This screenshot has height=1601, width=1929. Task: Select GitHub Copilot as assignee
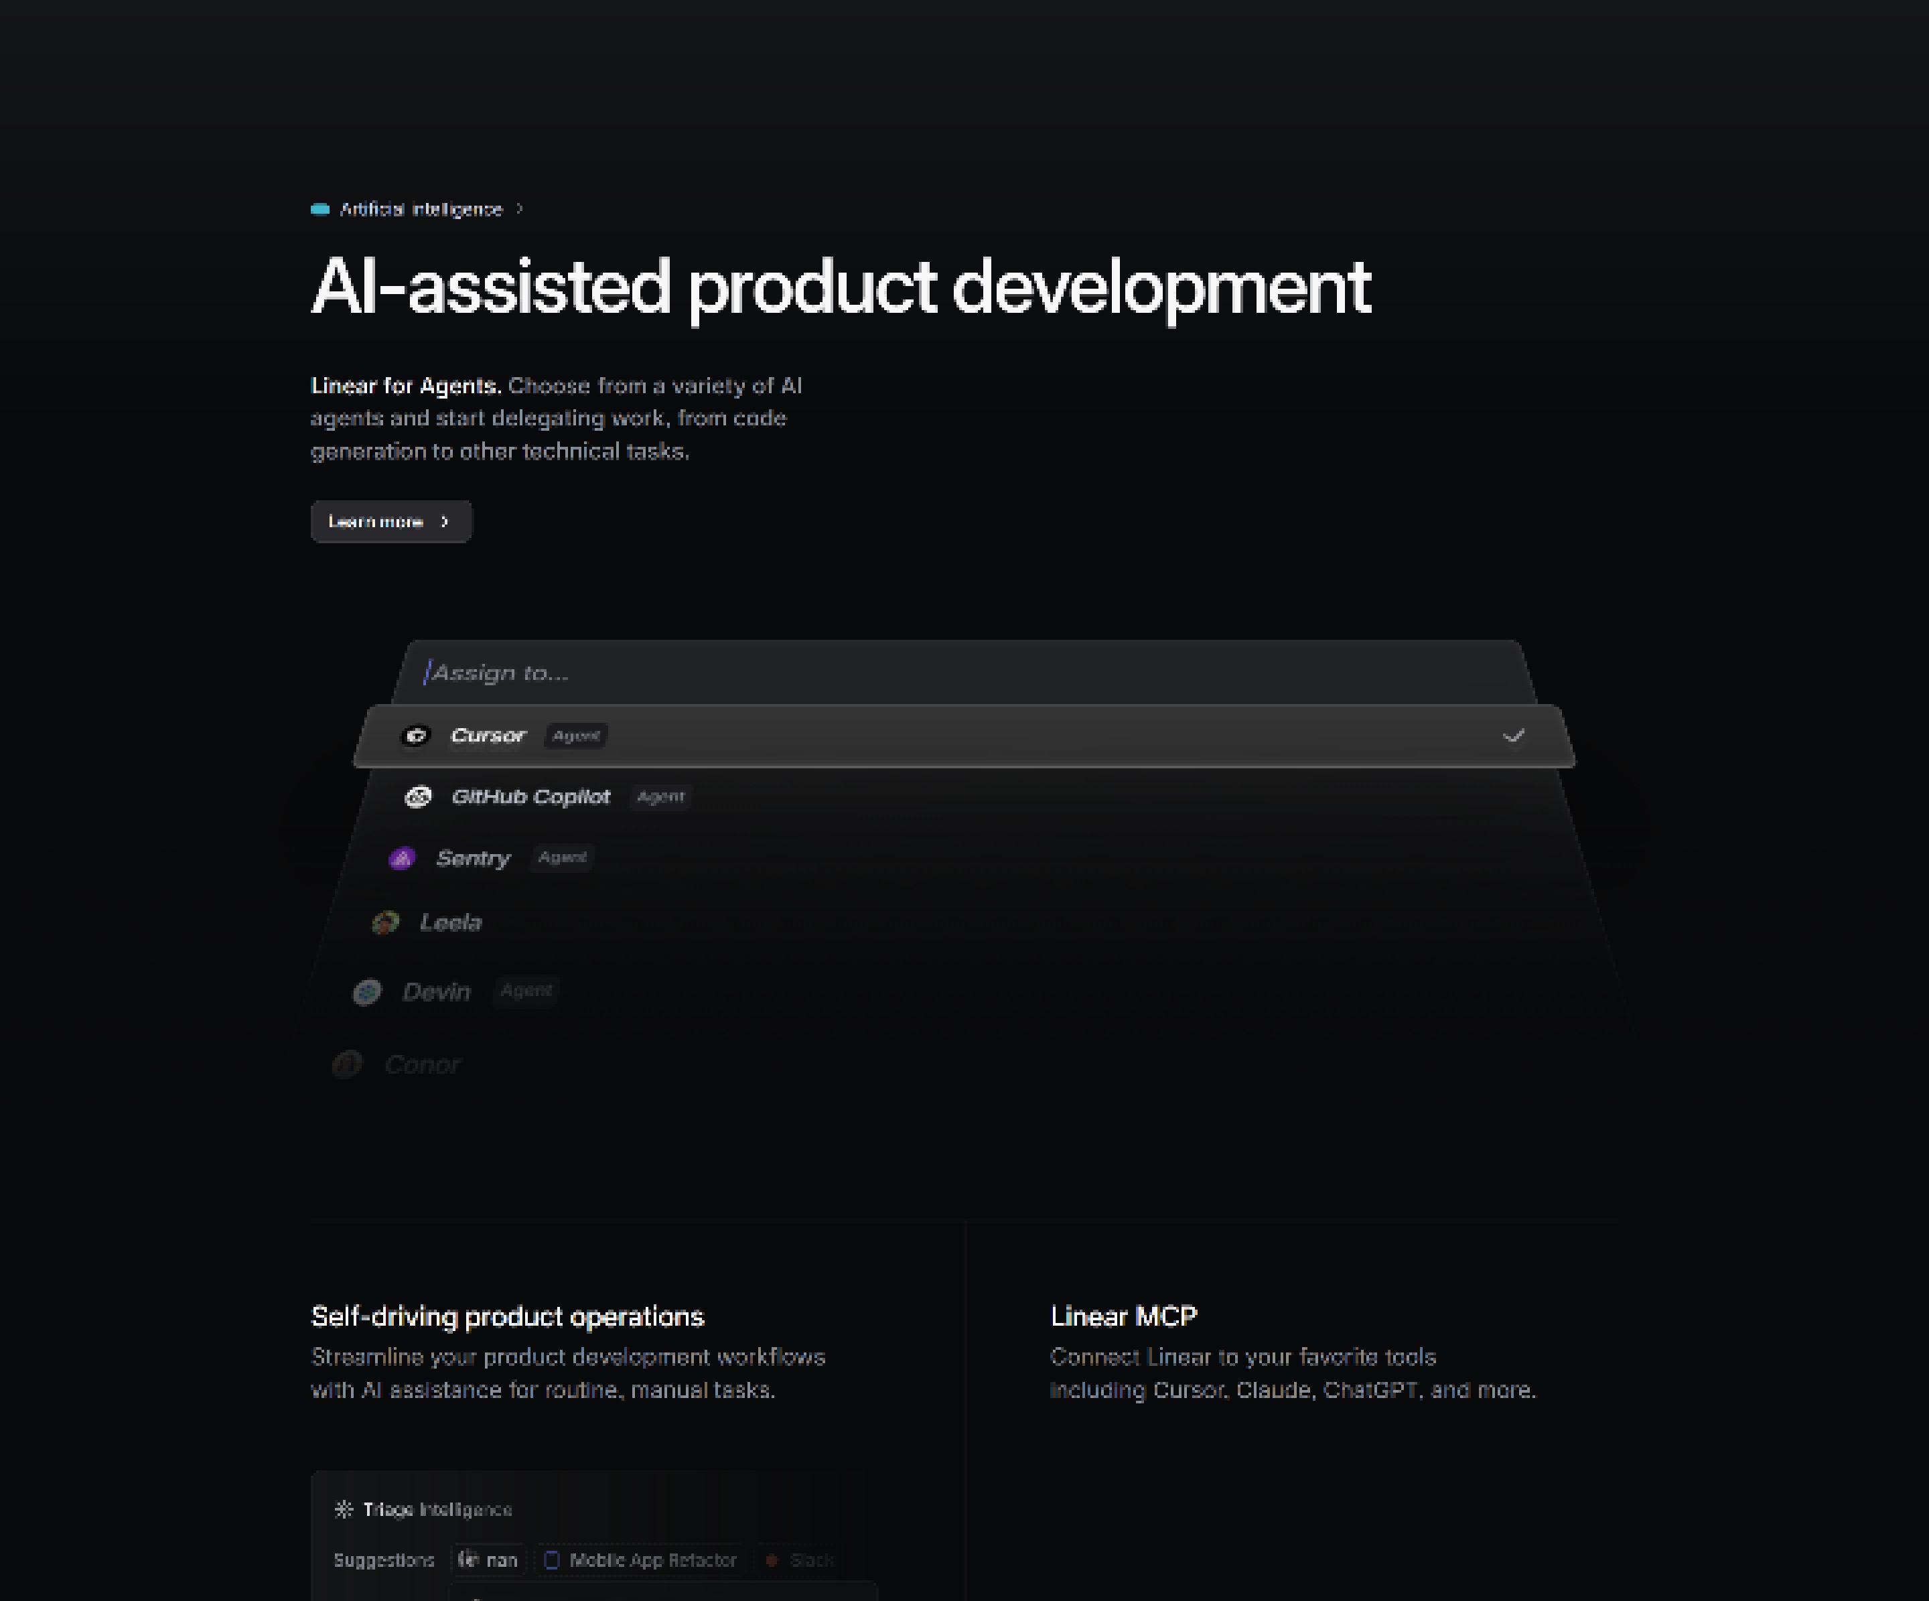pos(530,796)
